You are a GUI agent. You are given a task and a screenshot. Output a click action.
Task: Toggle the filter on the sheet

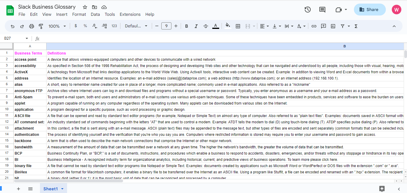click(343, 26)
